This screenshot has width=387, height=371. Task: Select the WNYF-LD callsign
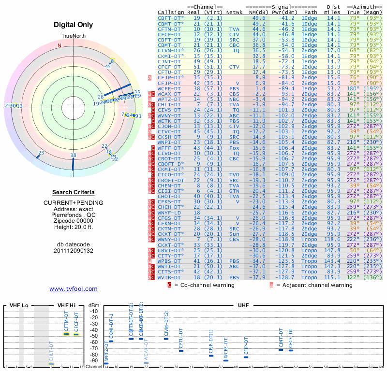pyautogui.click(x=169, y=213)
